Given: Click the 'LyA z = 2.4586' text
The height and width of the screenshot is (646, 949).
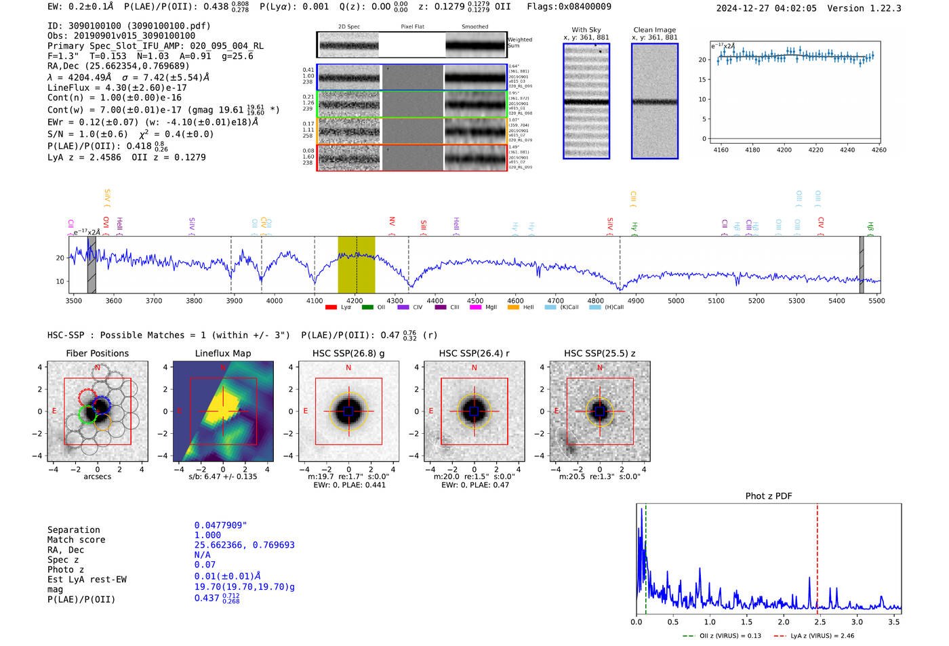Looking at the screenshot, I should click(84, 157).
